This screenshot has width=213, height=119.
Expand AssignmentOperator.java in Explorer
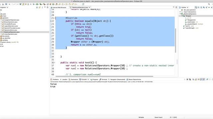click(x=1, y=20)
